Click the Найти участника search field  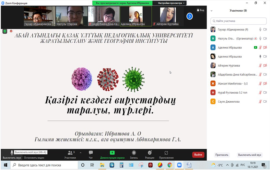click(x=239, y=21)
